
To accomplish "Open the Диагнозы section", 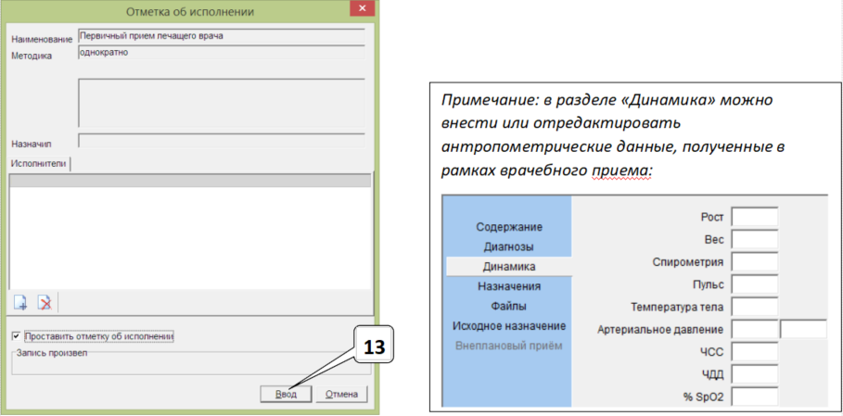I will coord(509,247).
